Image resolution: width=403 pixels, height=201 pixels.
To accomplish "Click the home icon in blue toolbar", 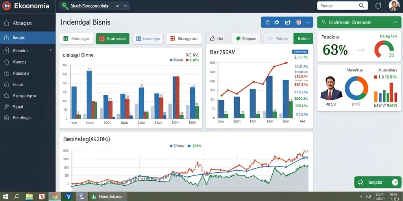I will click(x=267, y=22).
